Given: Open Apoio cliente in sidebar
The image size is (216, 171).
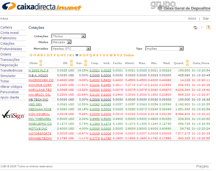Looking at the screenshot, I should point(10,97).
